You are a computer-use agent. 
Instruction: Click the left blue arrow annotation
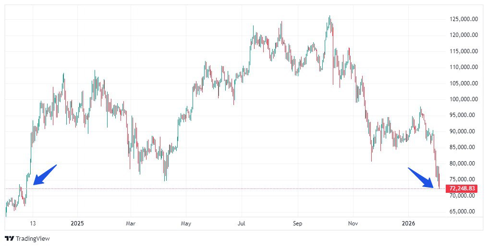coord(44,175)
